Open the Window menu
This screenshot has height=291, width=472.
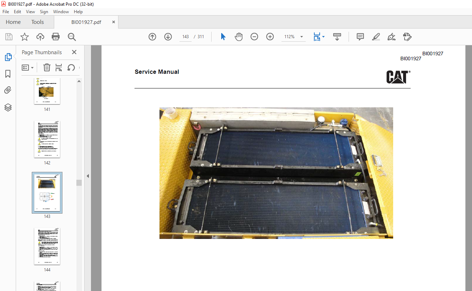click(x=61, y=12)
